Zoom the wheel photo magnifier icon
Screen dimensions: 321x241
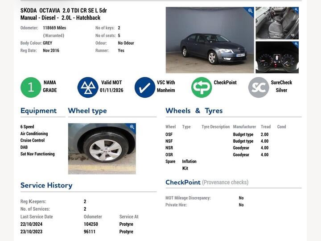coord(132,127)
